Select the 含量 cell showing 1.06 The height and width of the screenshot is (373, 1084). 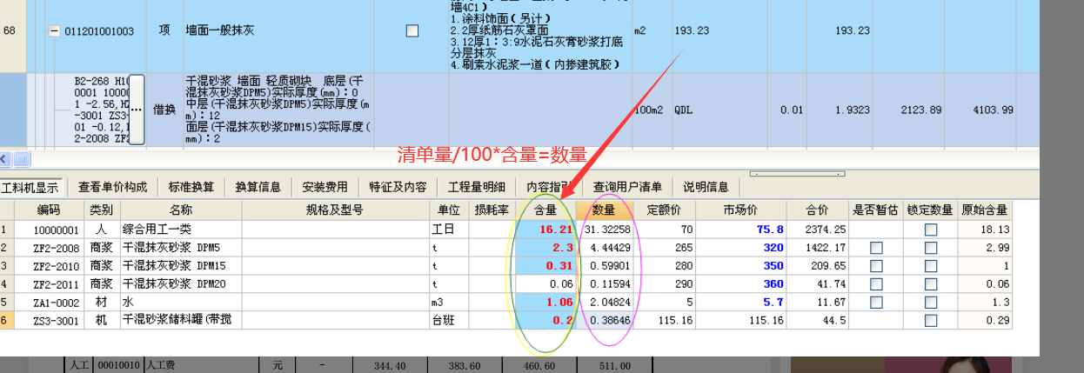(544, 303)
